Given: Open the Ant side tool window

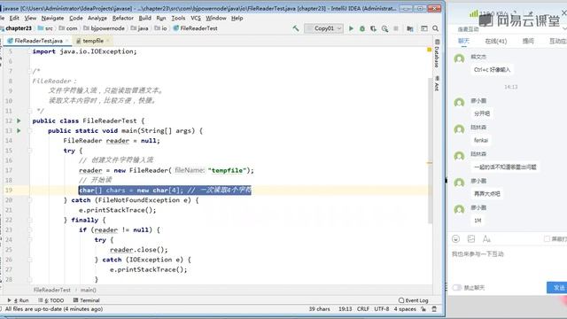Looking at the screenshot, I should click(437, 83).
